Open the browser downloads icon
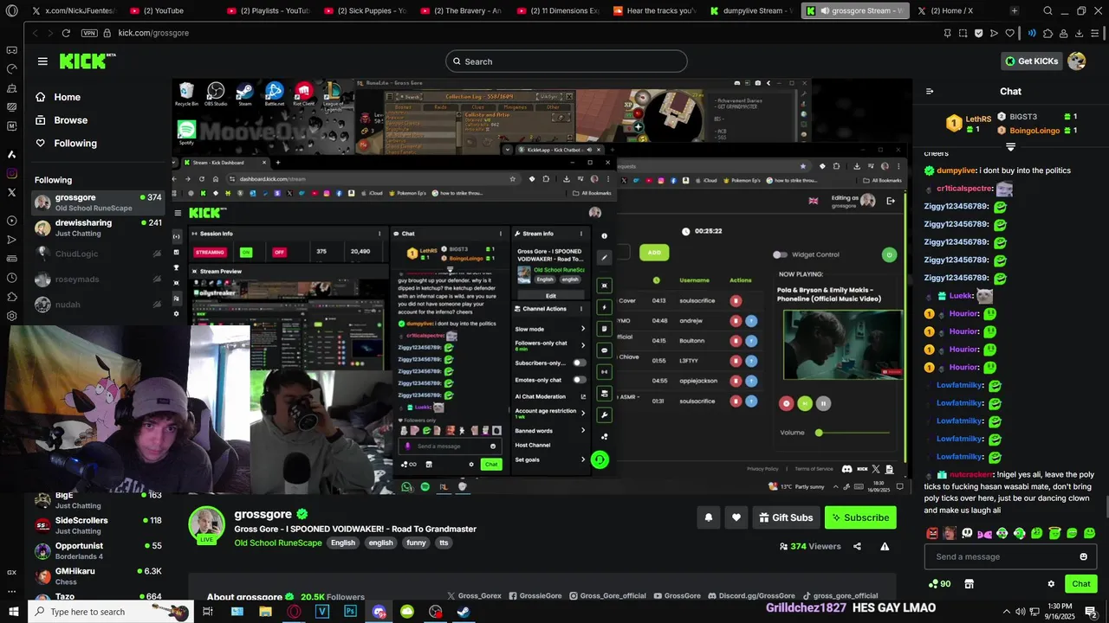 coord(1080,33)
